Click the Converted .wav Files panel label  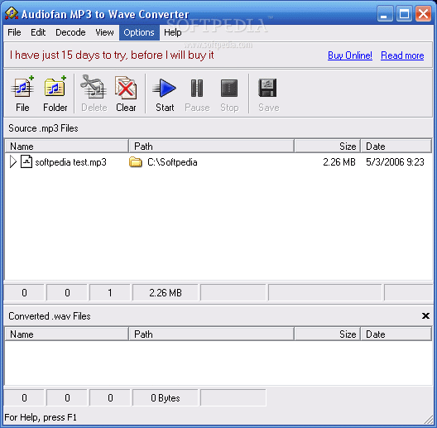[x=50, y=316]
